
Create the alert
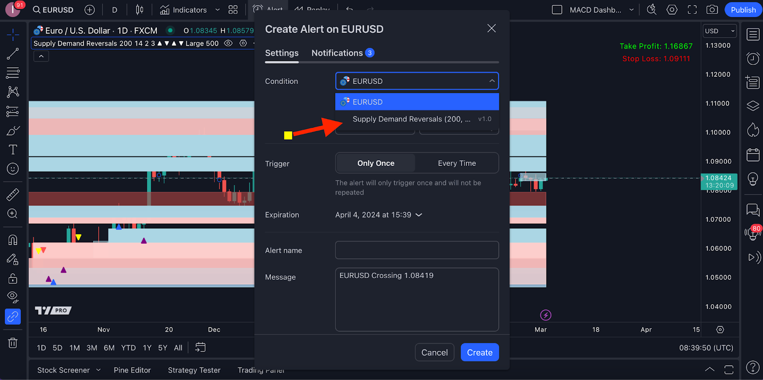(480, 352)
